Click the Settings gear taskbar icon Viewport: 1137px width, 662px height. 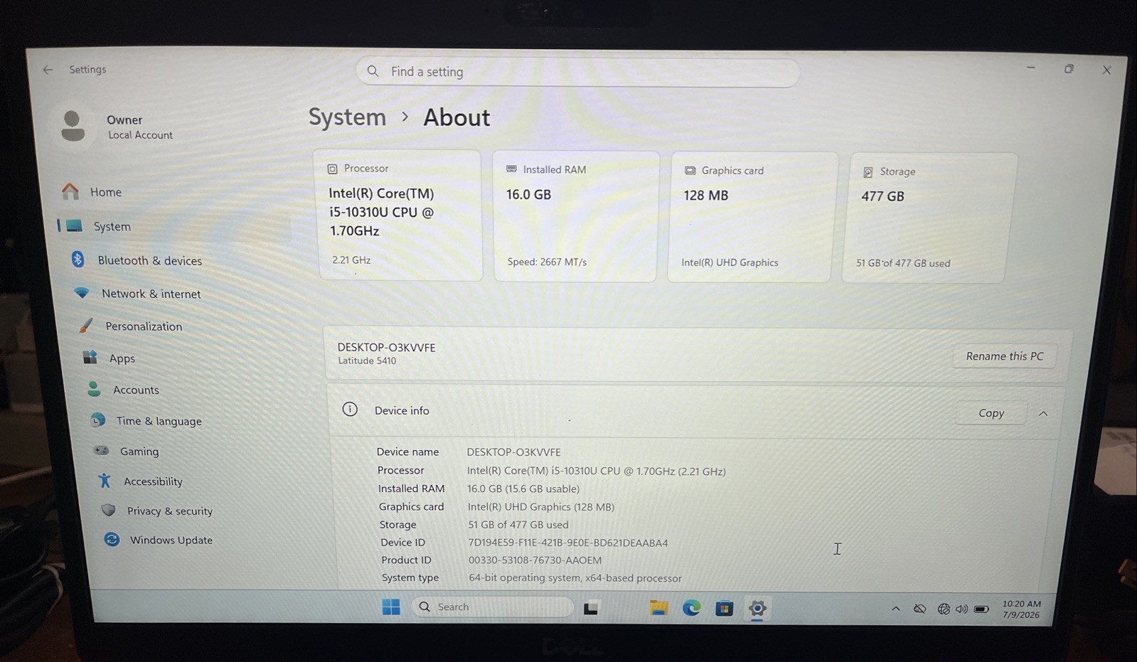(757, 609)
